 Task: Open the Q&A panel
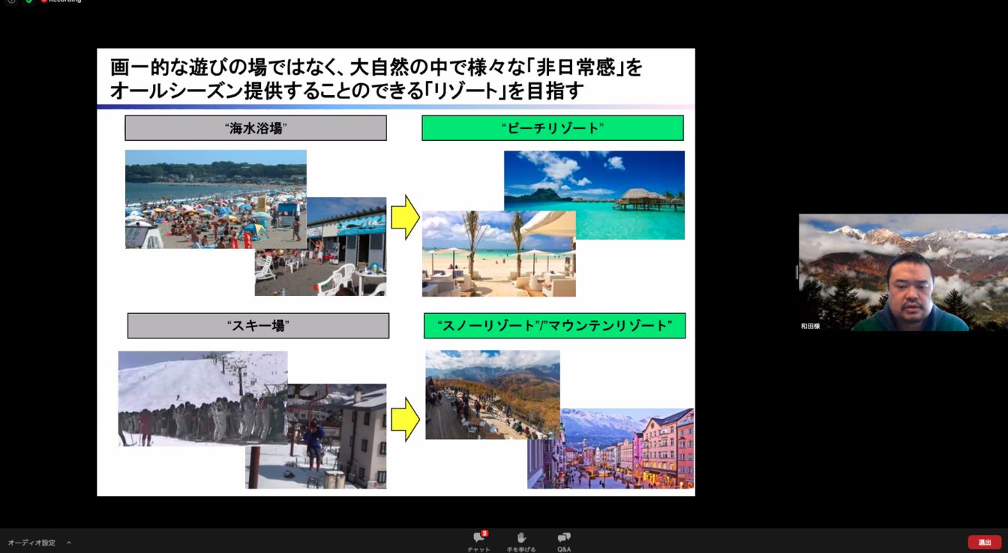564,542
